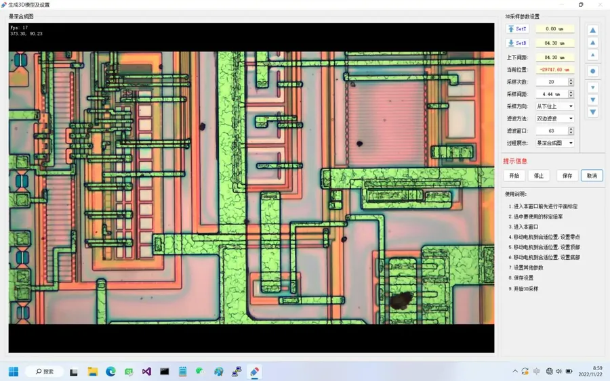
Task: Click the Fps: 17 overlay text
Action: click(x=19, y=28)
